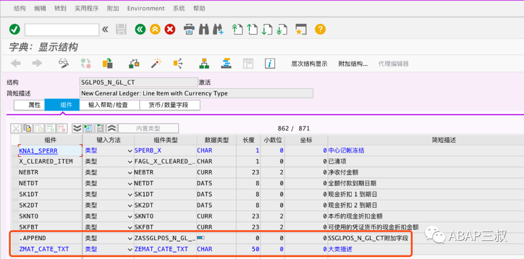Screen dimensions: 524x259
Task: Click the yellow Exit icon
Action: [155, 30]
